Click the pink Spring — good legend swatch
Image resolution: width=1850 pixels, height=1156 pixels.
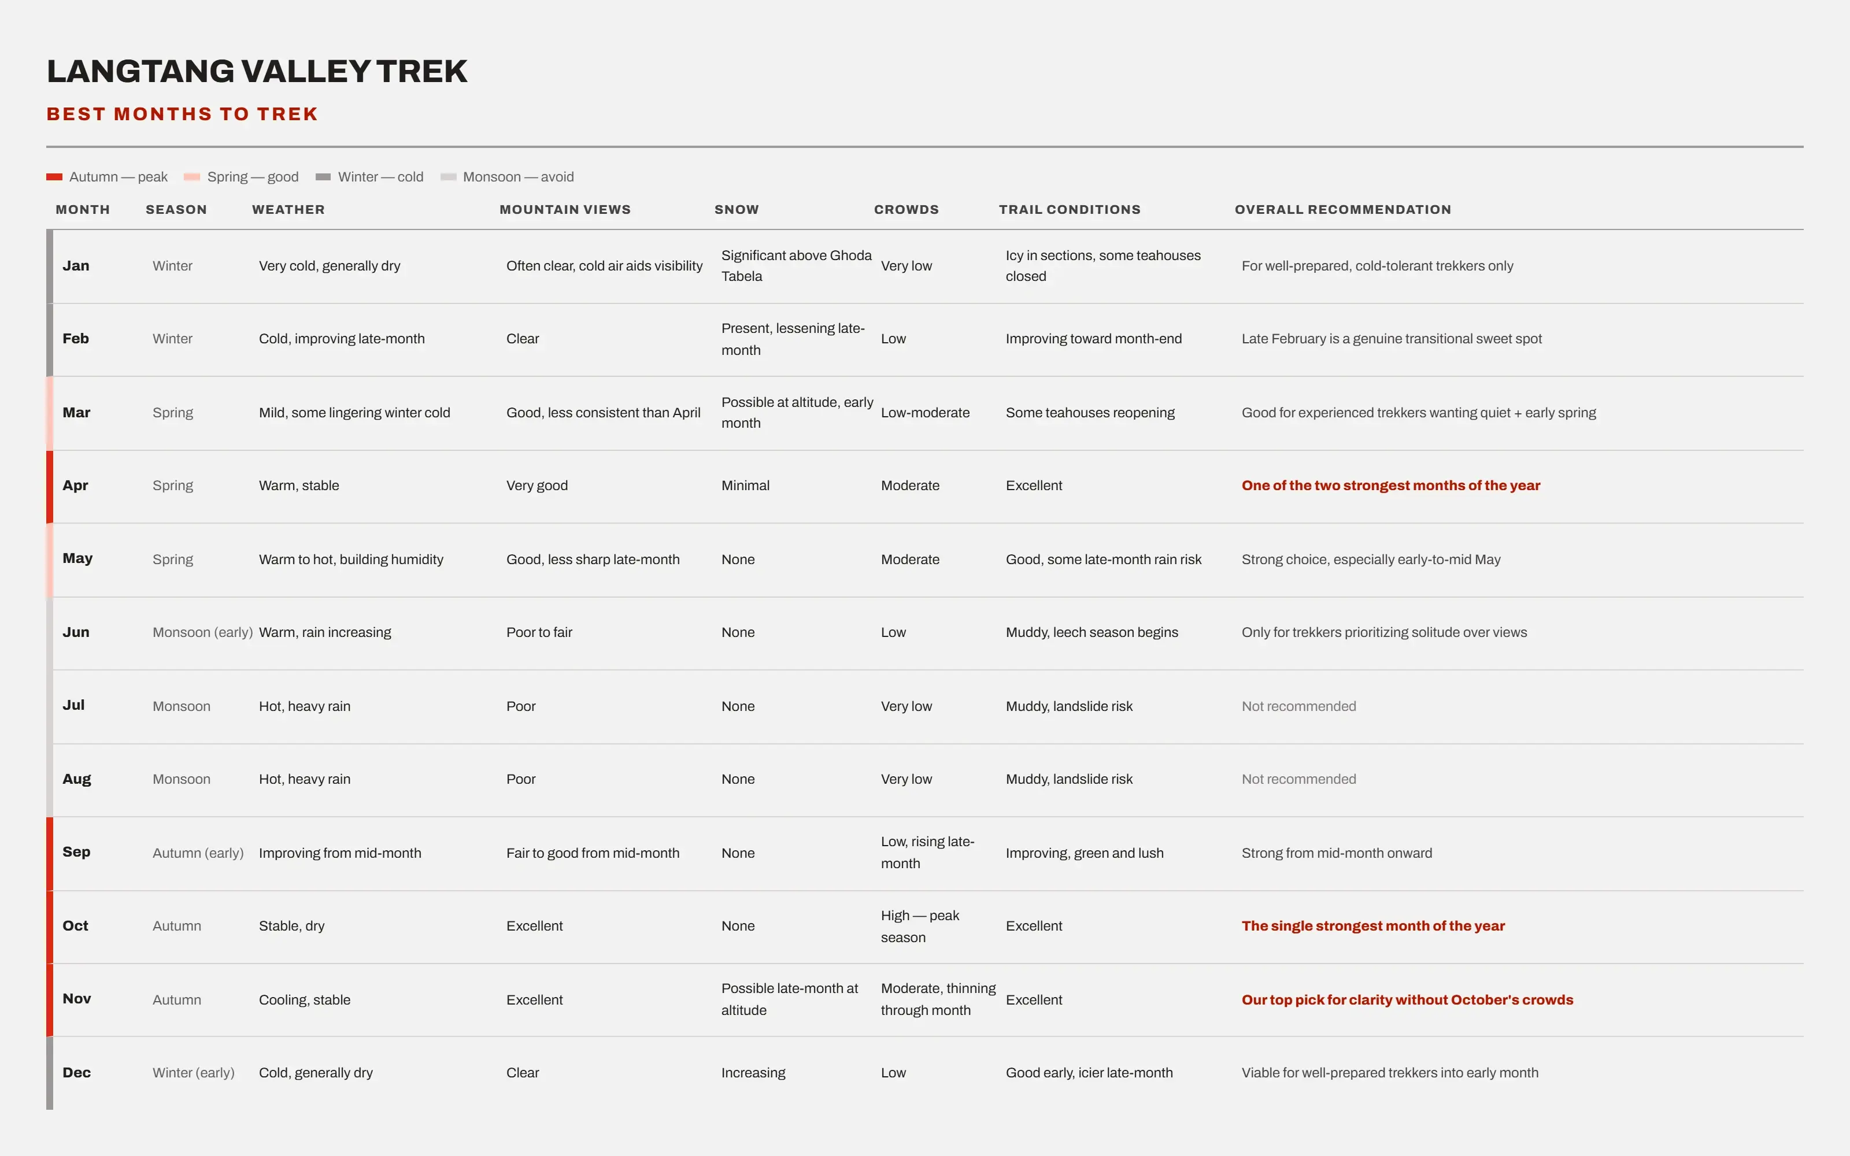192,177
